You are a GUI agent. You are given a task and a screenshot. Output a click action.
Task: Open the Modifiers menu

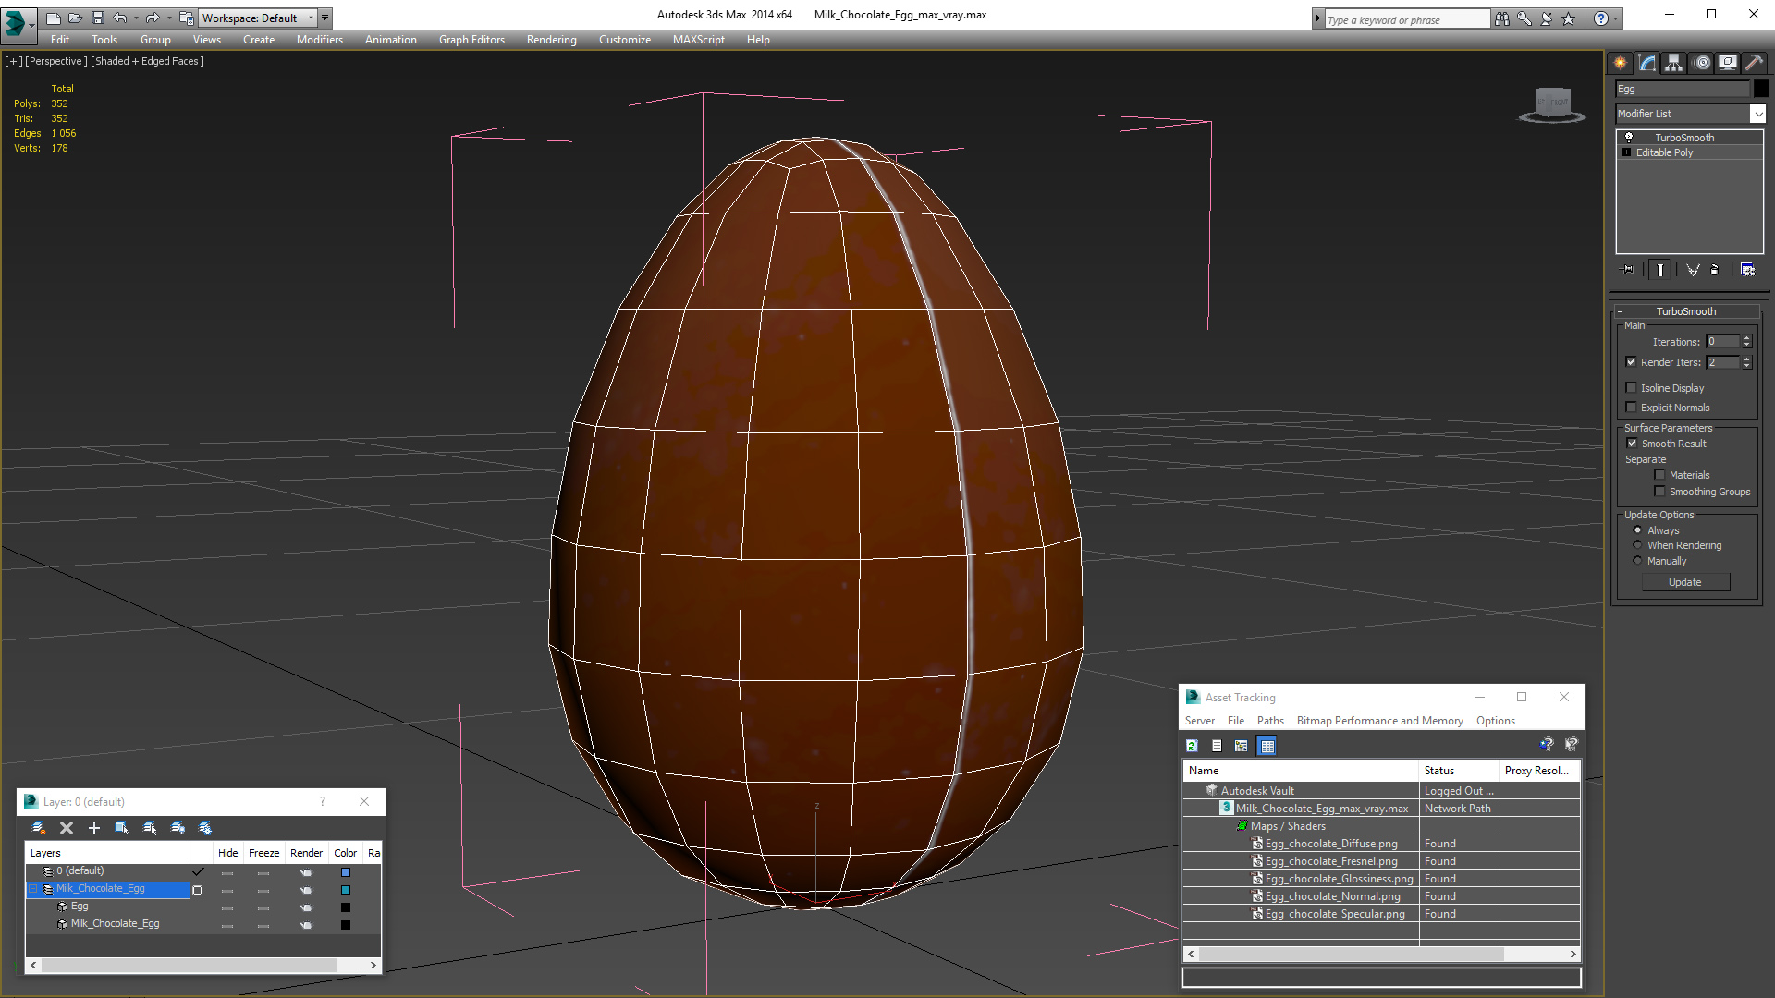point(319,40)
